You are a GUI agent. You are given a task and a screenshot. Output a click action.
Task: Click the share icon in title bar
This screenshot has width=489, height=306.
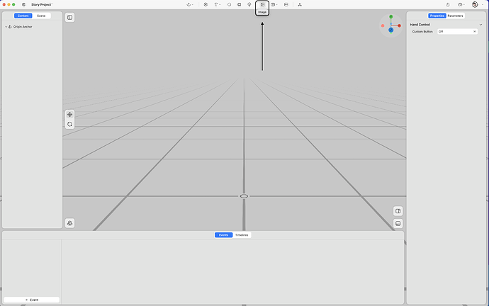(x=448, y=4)
